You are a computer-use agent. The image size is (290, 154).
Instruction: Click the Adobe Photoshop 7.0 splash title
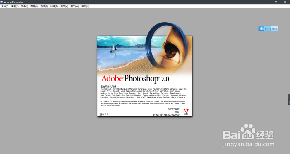click(x=135, y=78)
